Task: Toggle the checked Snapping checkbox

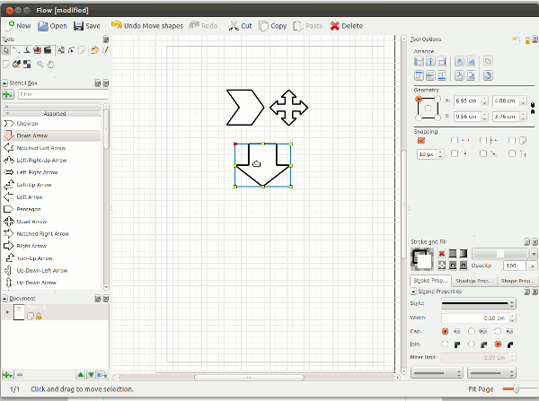Action: tap(421, 140)
